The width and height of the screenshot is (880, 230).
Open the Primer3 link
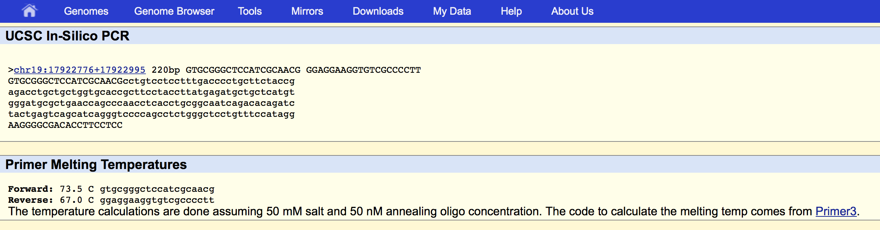tap(836, 211)
